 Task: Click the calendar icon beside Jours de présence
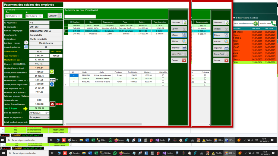[x=26, y=47]
